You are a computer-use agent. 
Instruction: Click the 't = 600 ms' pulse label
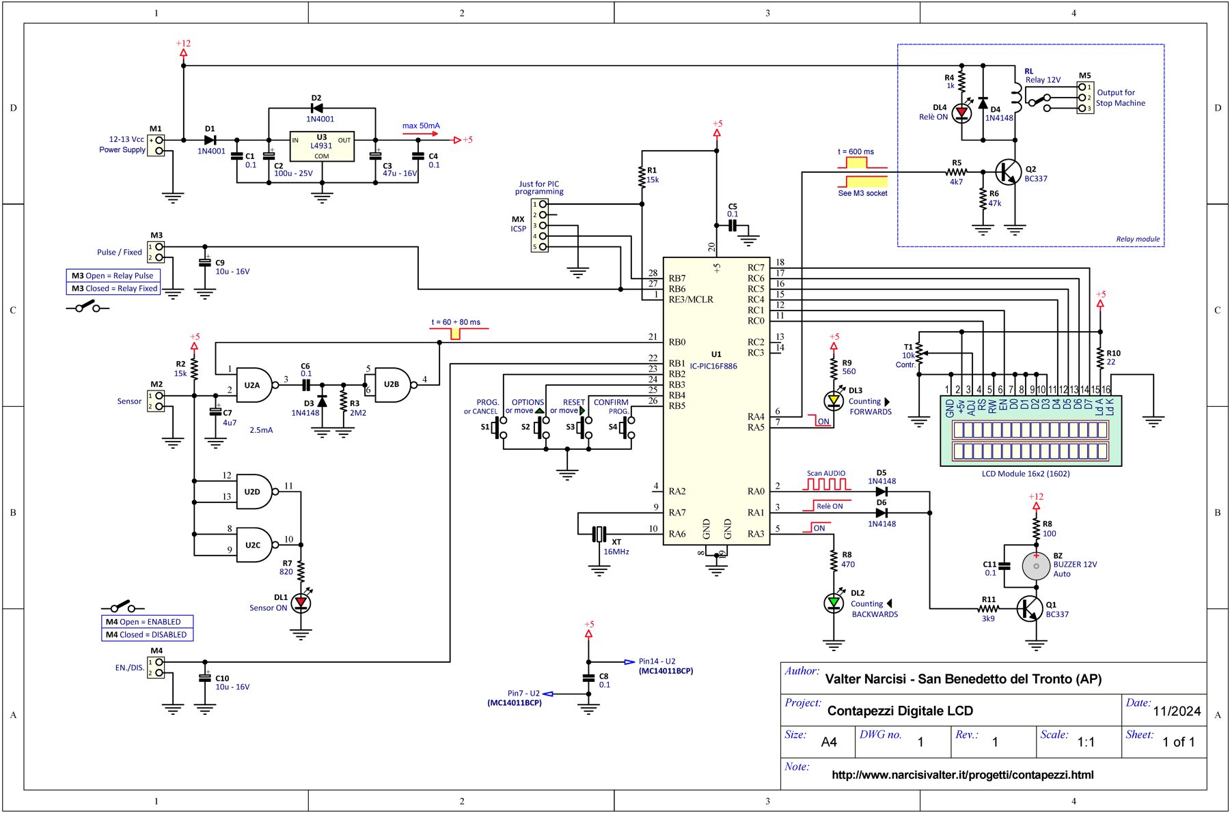pyautogui.click(x=856, y=152)
